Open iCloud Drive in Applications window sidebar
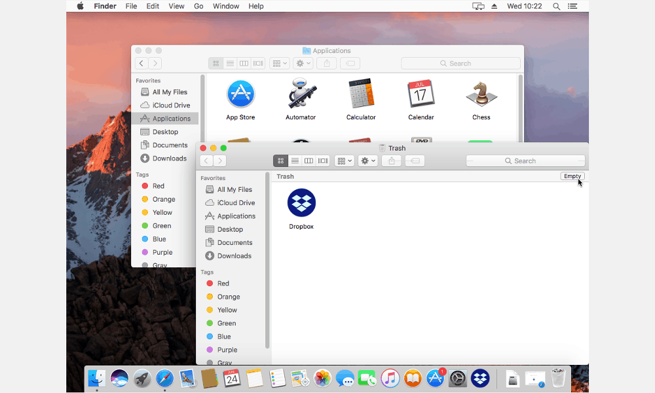The width and height of the screenshot is (655, 393). tap(166, 105)
